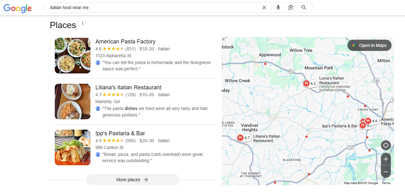
Task: View the American Pasta Factory food photo
Action: click(73, 56)
